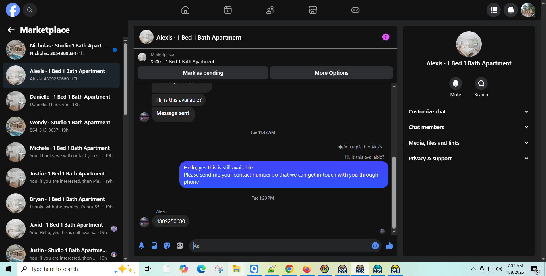
Task: Open Microsoft Edge from taskbar
Action: tap(201, 269)
